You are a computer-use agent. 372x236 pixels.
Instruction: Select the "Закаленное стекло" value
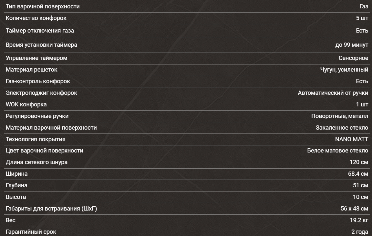coord(342,128)
